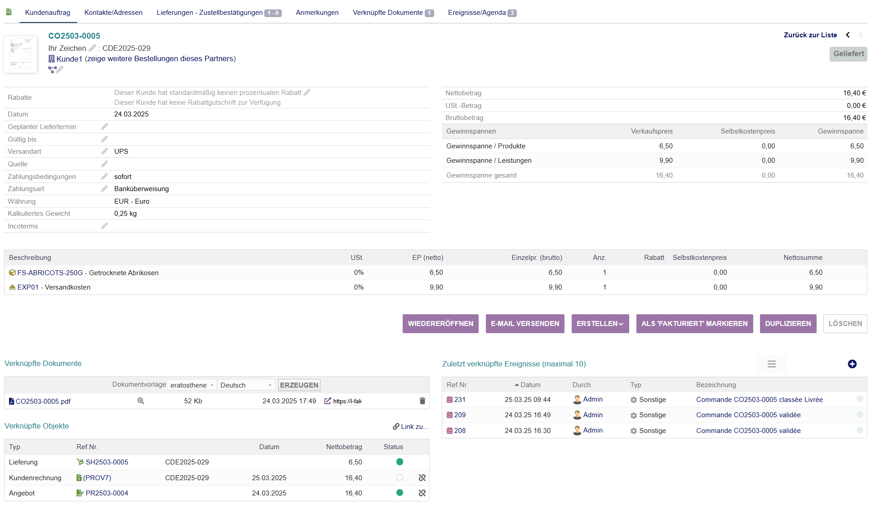Edit the Zahlungsbedingungen via its pencil icon
This screenshot has width=871, height=513.
coord(104,177)
